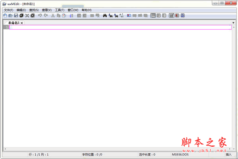Toggle bookmark with the blue-red flag icon
Screen dimensions: 238x159
[129, 15]
